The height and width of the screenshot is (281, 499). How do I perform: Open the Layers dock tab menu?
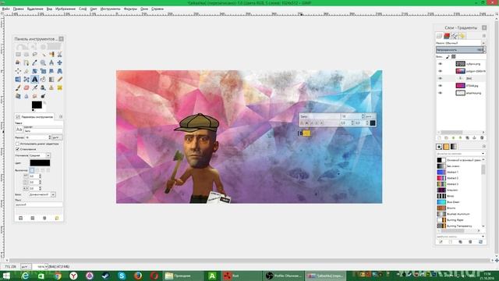point(483,36)
